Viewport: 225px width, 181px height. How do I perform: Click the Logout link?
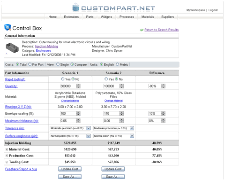pyautogui.click(x=213, y=10)
